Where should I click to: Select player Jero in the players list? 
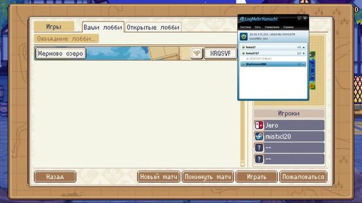289,125
